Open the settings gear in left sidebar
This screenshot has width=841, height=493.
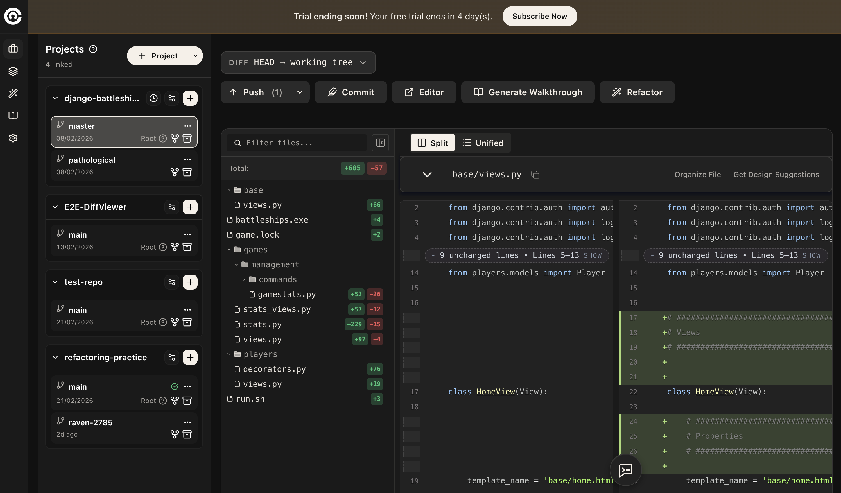(13, 138)
